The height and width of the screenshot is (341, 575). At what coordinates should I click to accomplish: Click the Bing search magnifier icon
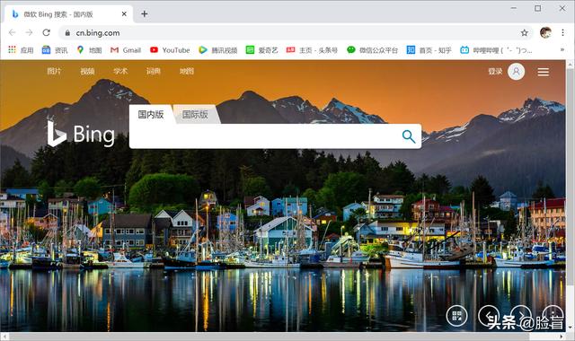(409, 136)
